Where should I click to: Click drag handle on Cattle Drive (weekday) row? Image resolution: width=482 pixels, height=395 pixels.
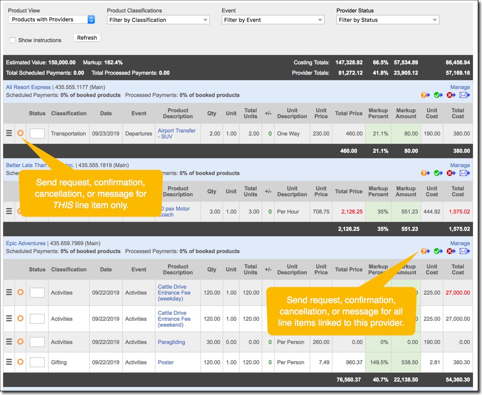coord(9,292)
